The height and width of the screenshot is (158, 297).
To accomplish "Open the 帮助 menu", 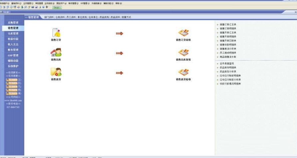I will [x=119, y=3].
